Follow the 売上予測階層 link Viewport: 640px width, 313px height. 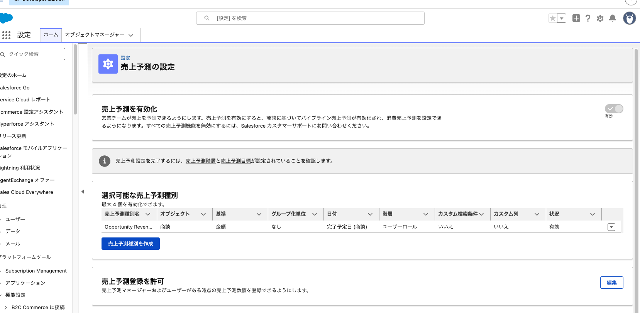point(201,161)
